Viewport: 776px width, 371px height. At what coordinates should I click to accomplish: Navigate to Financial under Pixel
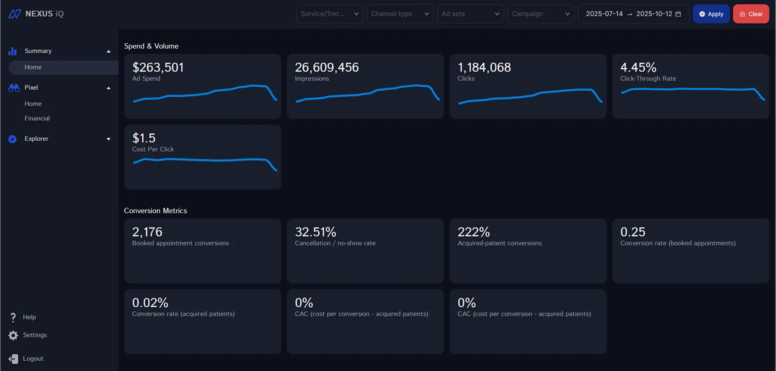37,118
